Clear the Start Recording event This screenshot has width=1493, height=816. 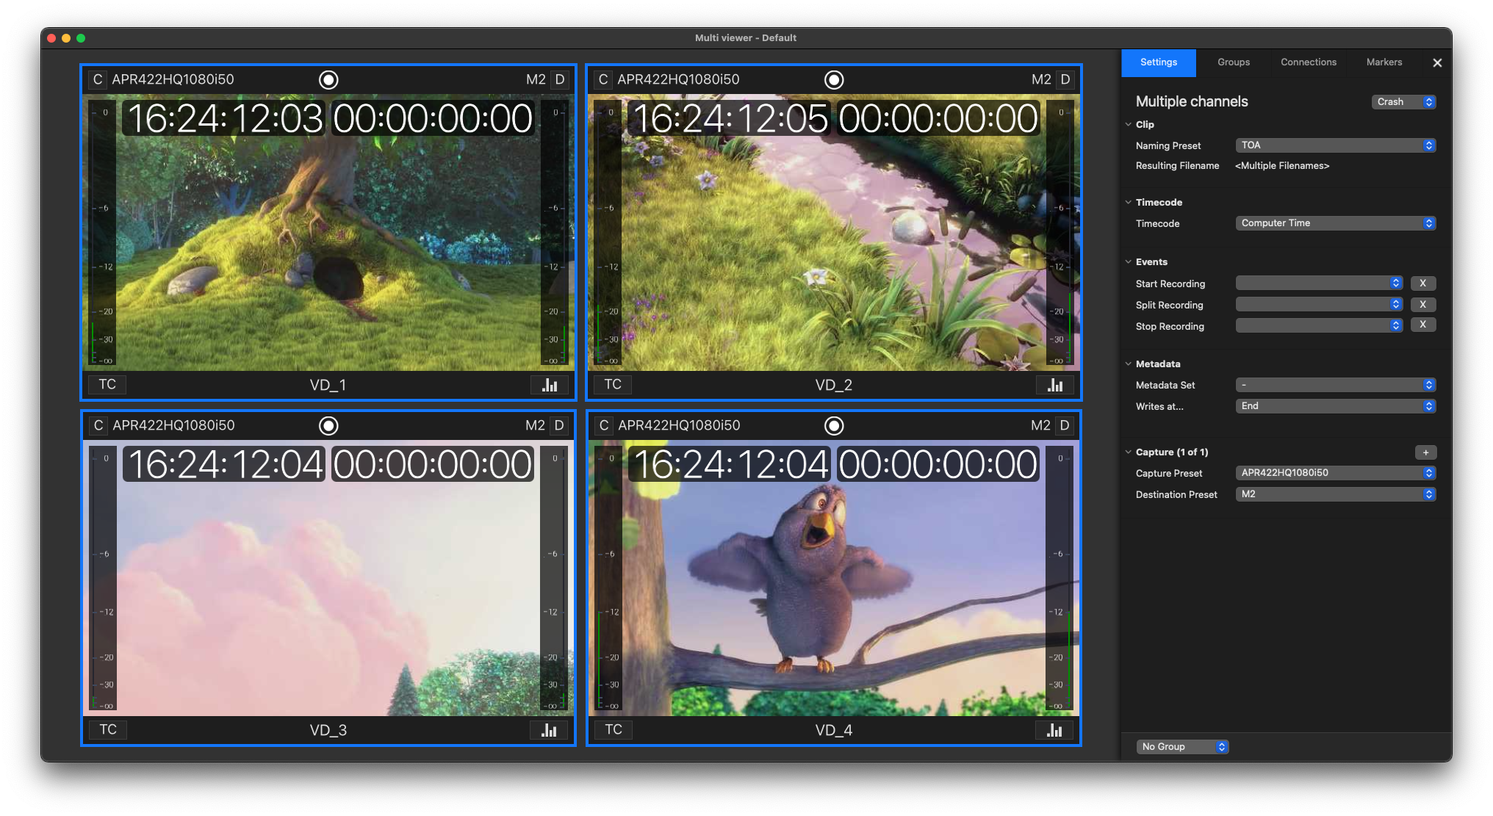click(x=1423, y=284)
